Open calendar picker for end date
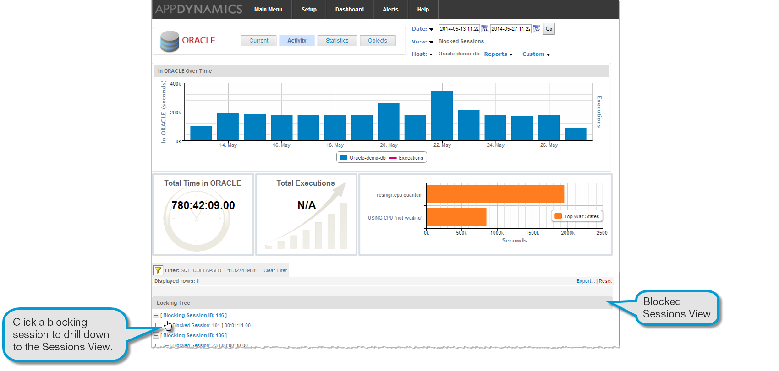The height and width of the screenshot is (371, 779). [536, 29]
